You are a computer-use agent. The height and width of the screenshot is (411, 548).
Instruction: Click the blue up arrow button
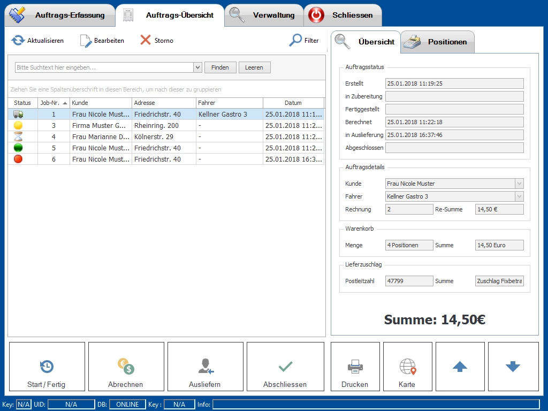[460, 367]
